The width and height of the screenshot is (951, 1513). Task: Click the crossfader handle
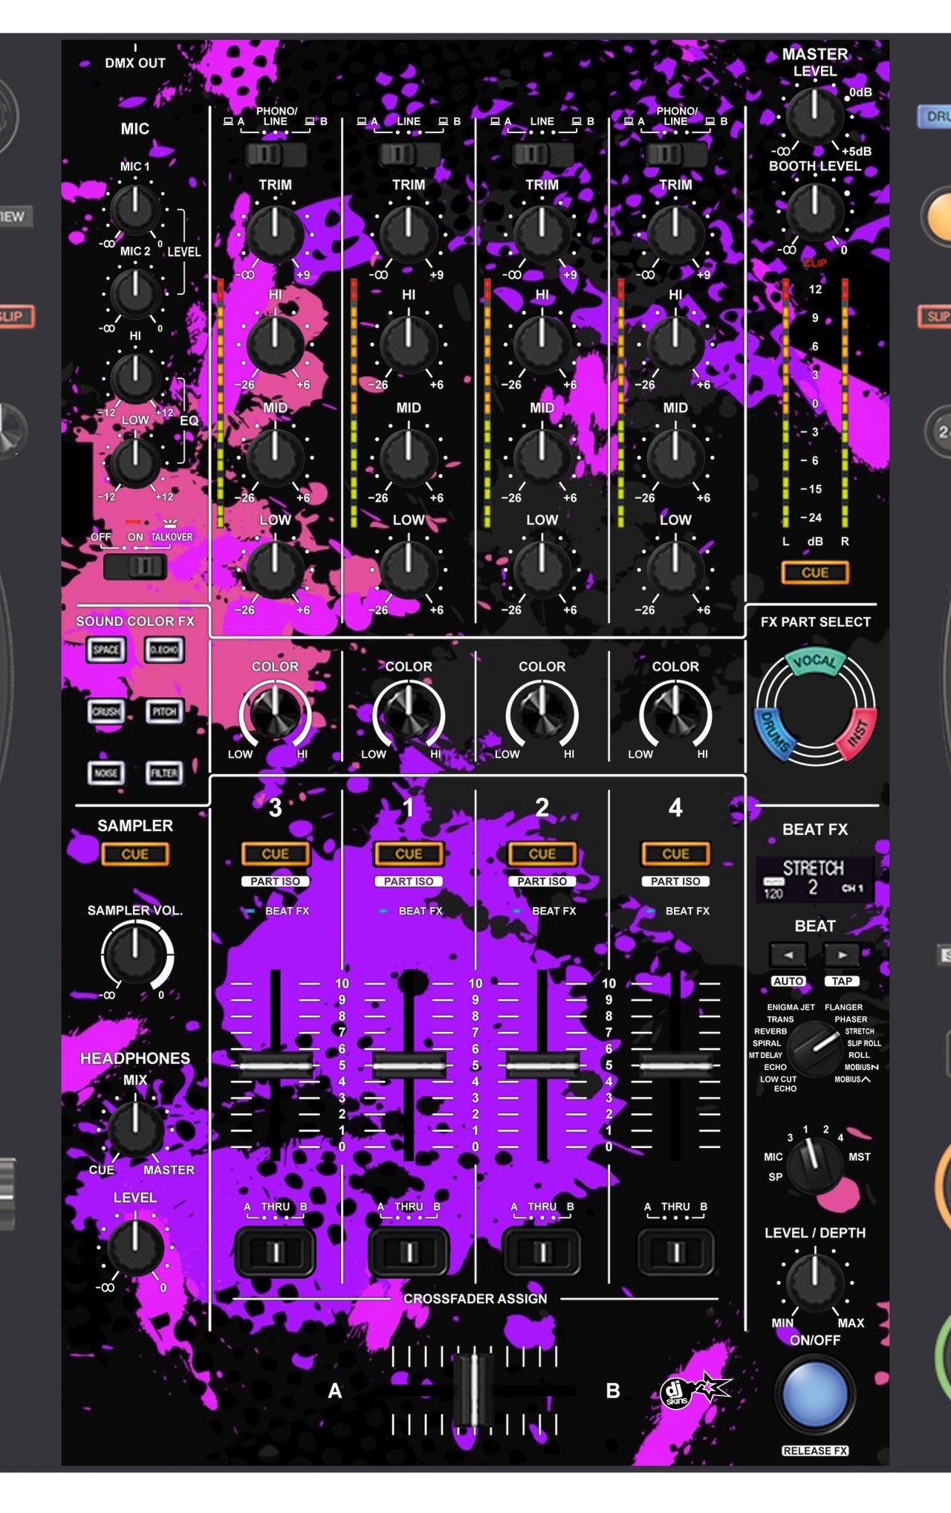pyautogui.click(x=473, y=1390)
